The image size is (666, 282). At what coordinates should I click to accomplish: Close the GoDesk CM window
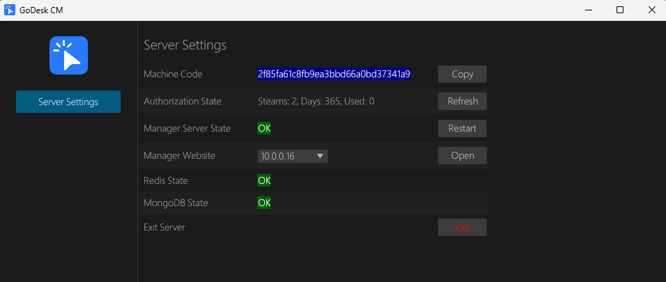click(651, 10)
